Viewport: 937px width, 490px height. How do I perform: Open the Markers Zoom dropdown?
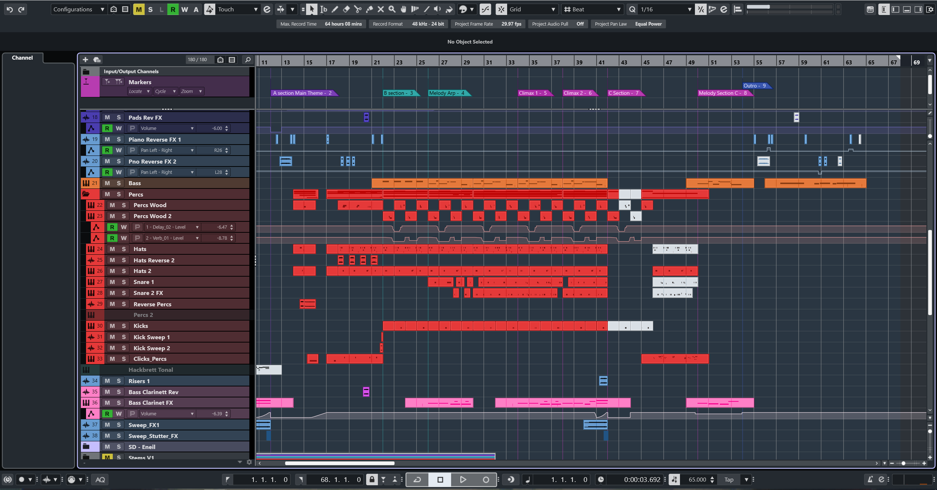click(x=191, y=91)
